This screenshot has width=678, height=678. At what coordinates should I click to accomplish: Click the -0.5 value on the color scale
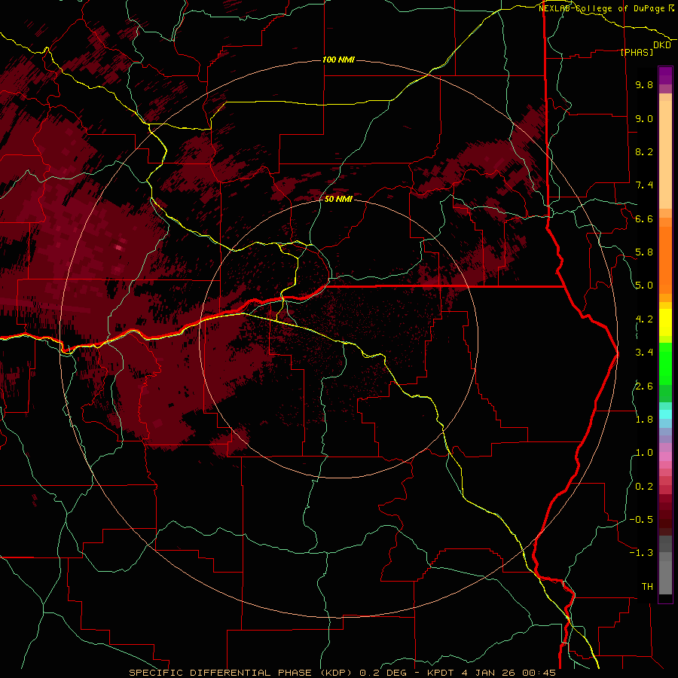(641, 520)
